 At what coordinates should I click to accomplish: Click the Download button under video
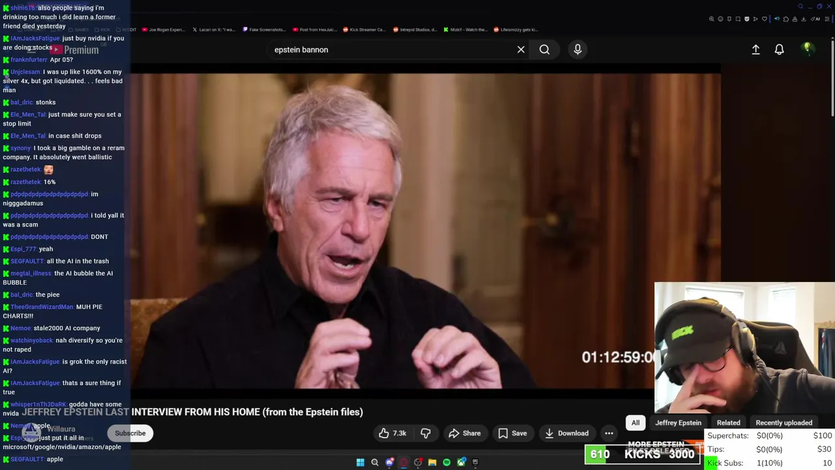coord(566,433)
